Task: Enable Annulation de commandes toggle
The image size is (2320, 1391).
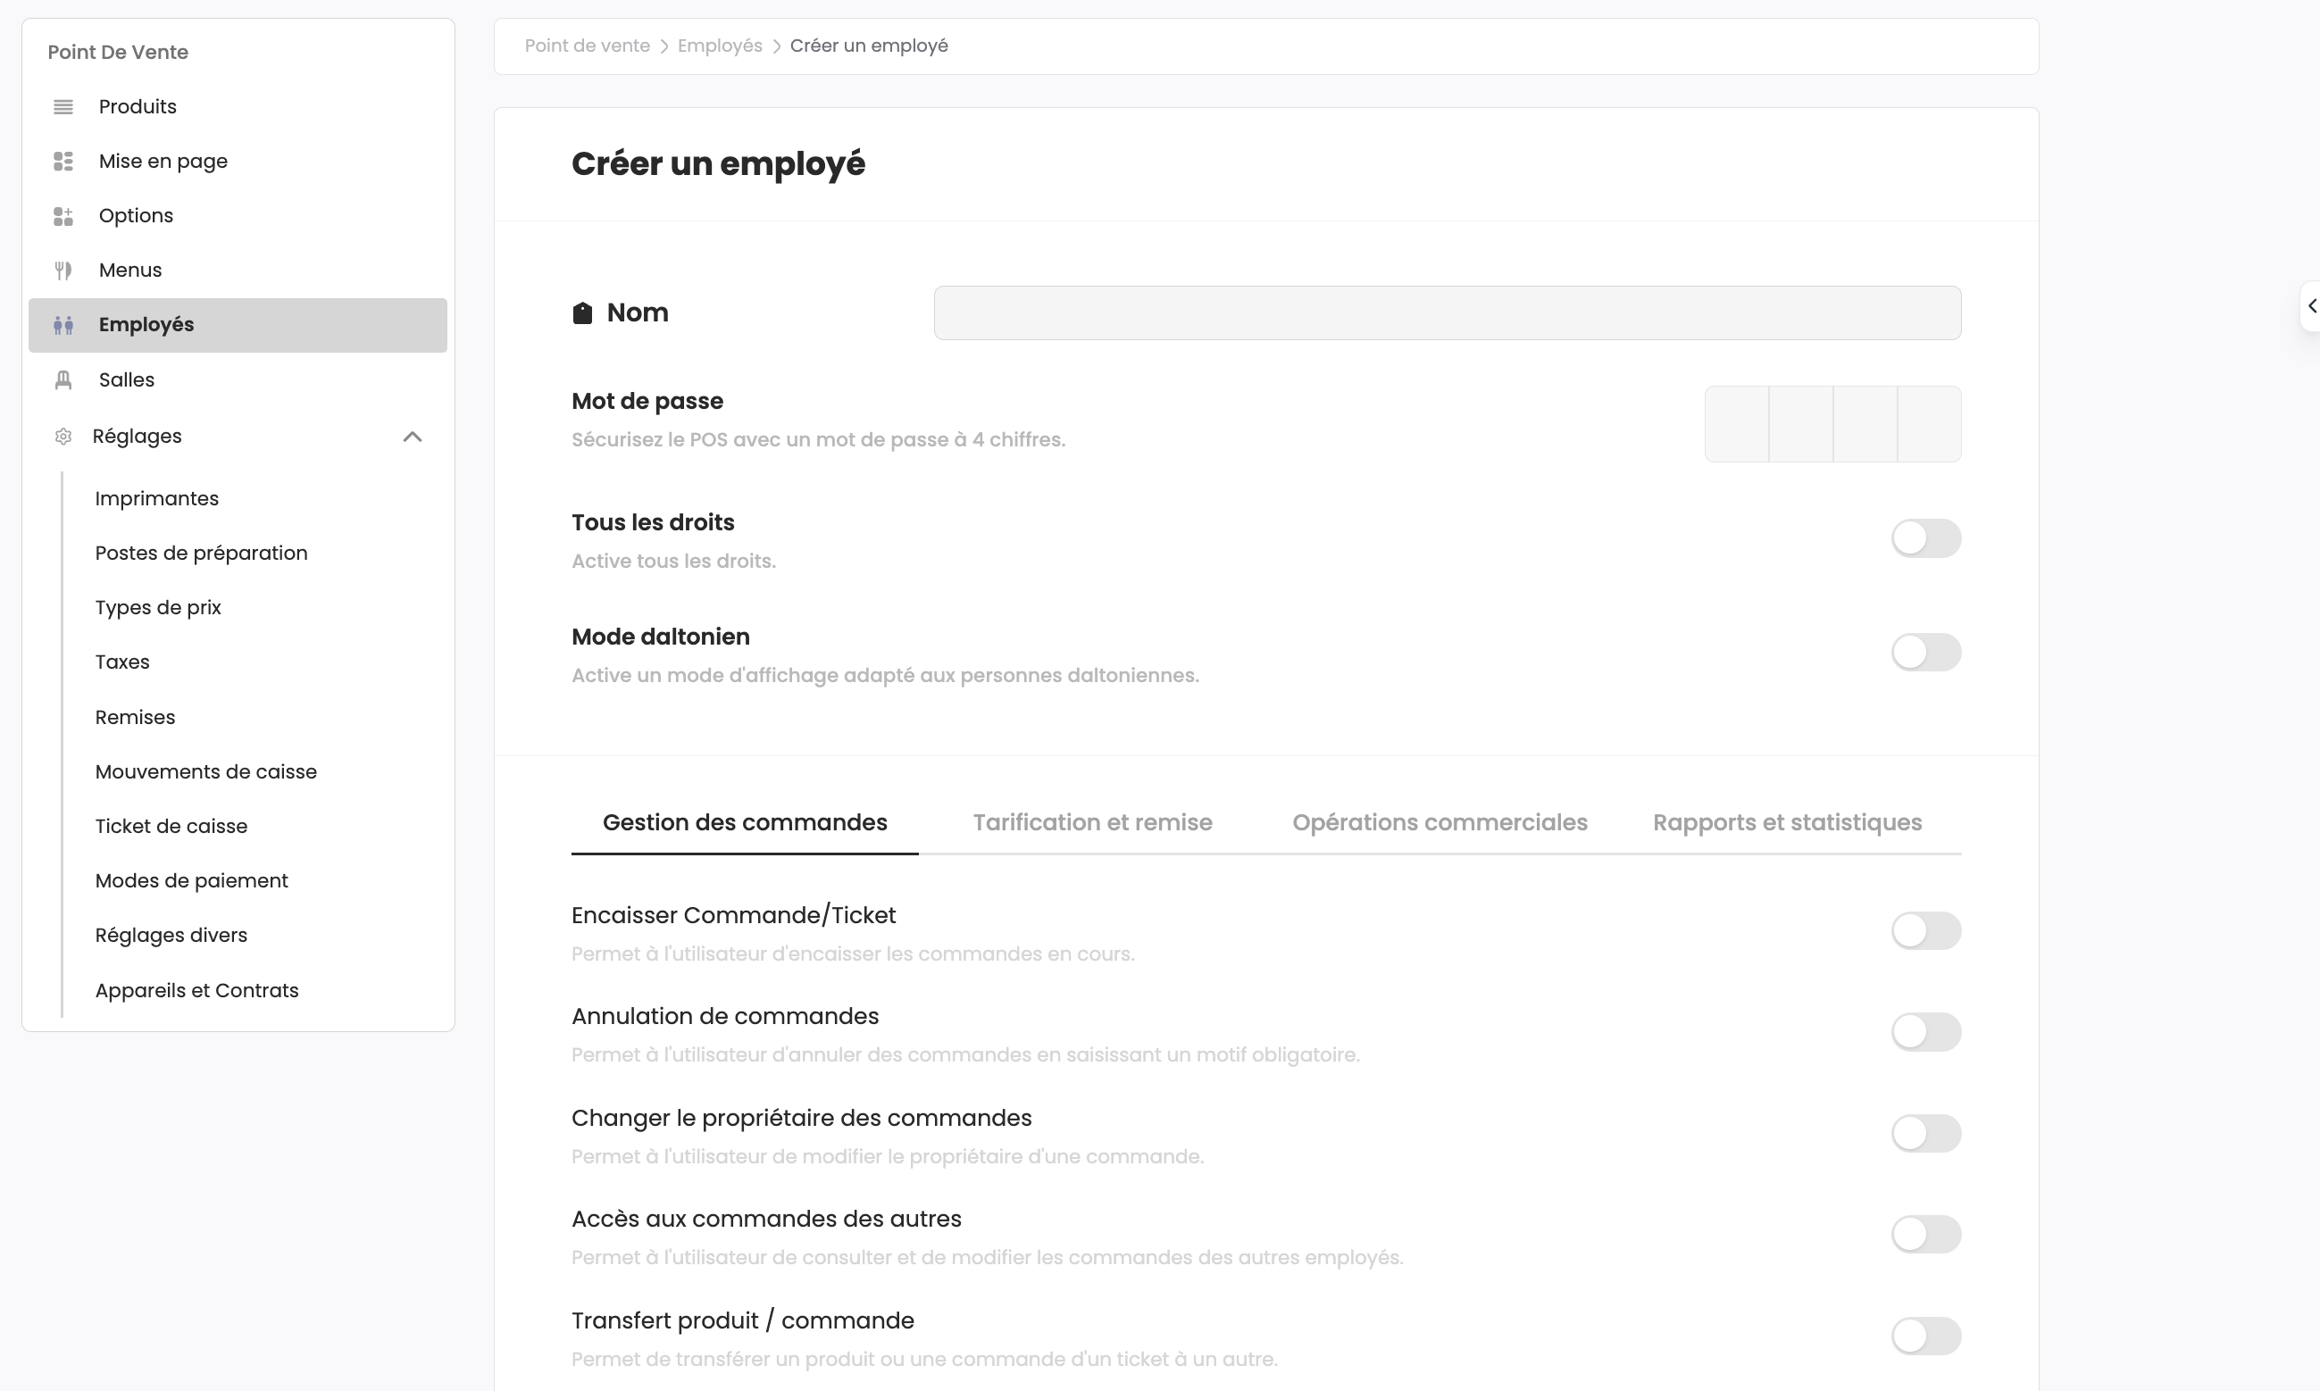Action: (x=1925, y=1032)
